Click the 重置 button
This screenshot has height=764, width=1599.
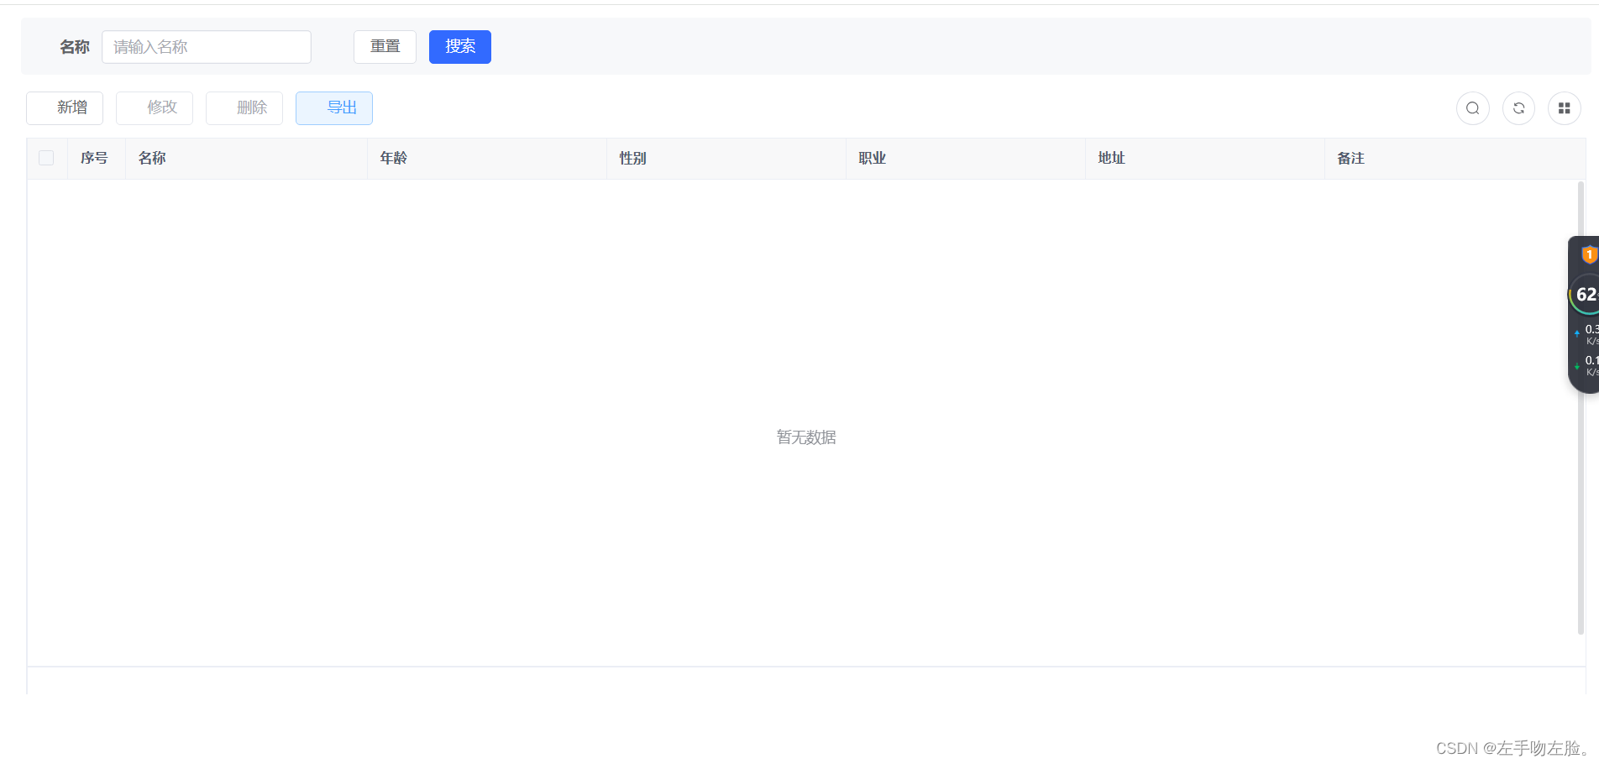point(385,47)
